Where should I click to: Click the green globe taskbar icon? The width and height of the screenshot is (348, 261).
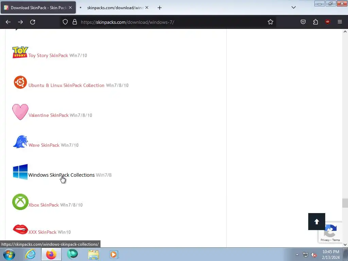tap(72, 254)
